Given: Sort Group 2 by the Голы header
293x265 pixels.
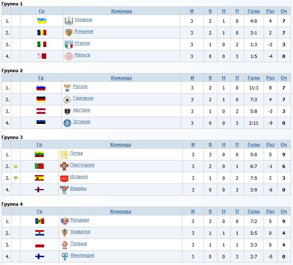Looking at the screenshot, I should tap(253, 78).
